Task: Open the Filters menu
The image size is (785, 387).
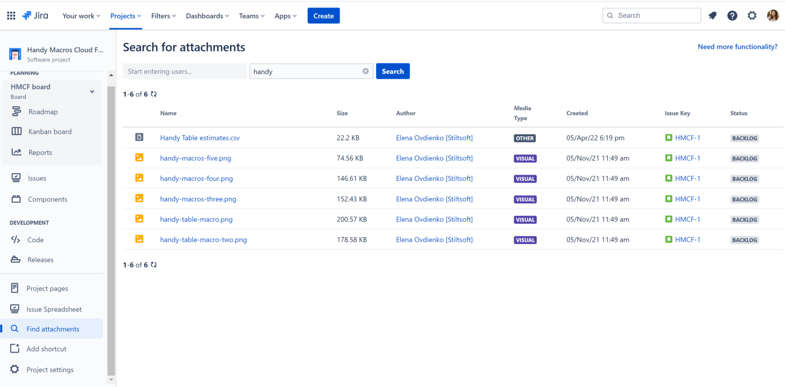Action: pos(164,16)
